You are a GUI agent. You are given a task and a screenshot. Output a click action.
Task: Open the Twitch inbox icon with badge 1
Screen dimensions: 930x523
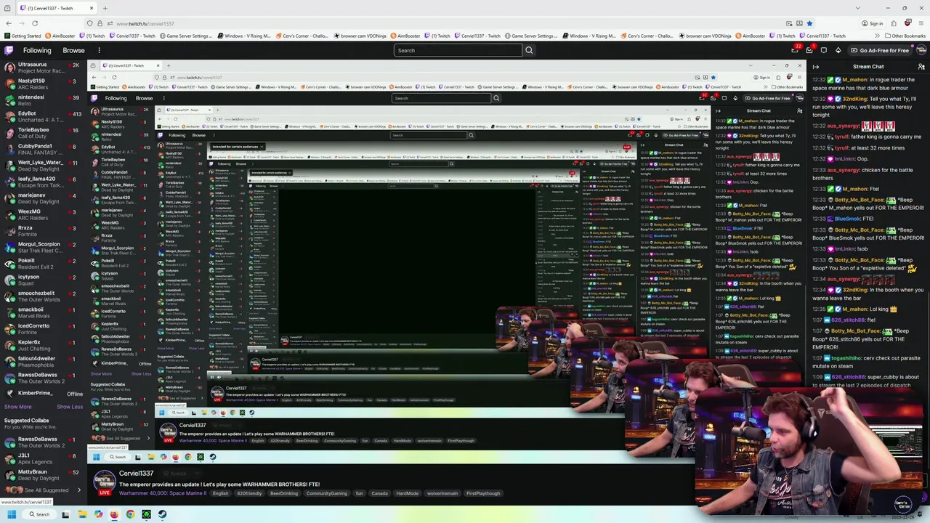[x=809, y=50]
